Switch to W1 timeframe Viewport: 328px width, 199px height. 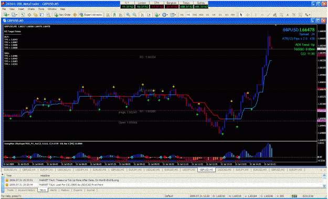(x=227, y=15)
